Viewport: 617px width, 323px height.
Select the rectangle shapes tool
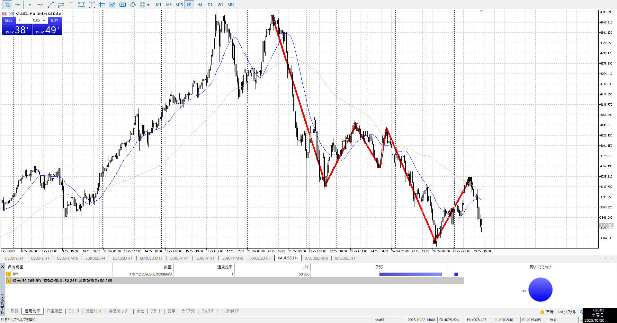click(81, 4)
